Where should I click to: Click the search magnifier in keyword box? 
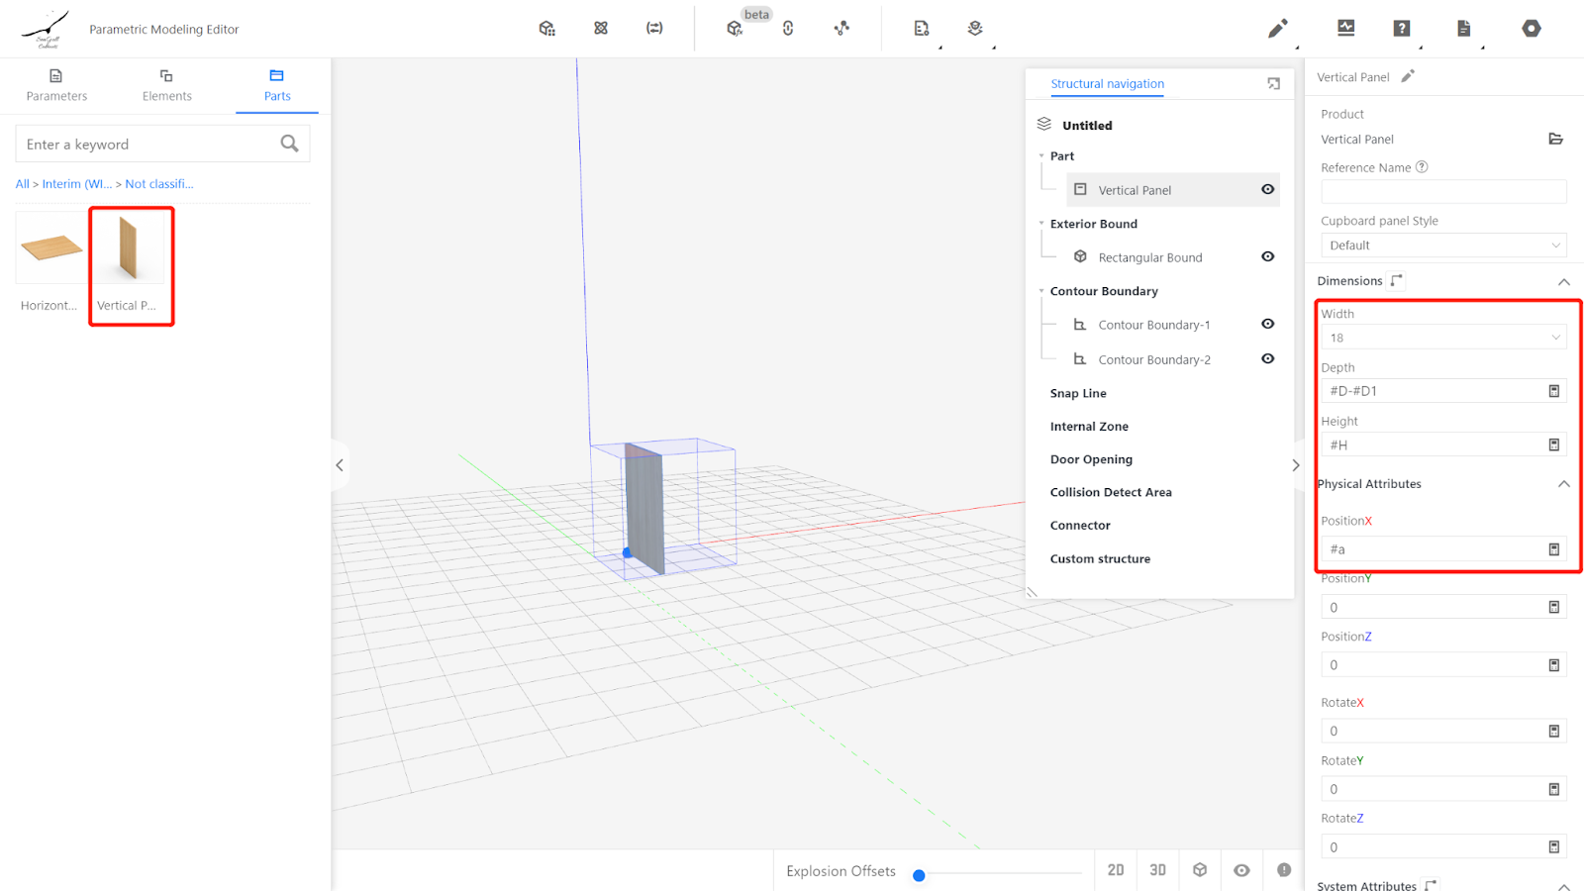click(x=289, y=145)
